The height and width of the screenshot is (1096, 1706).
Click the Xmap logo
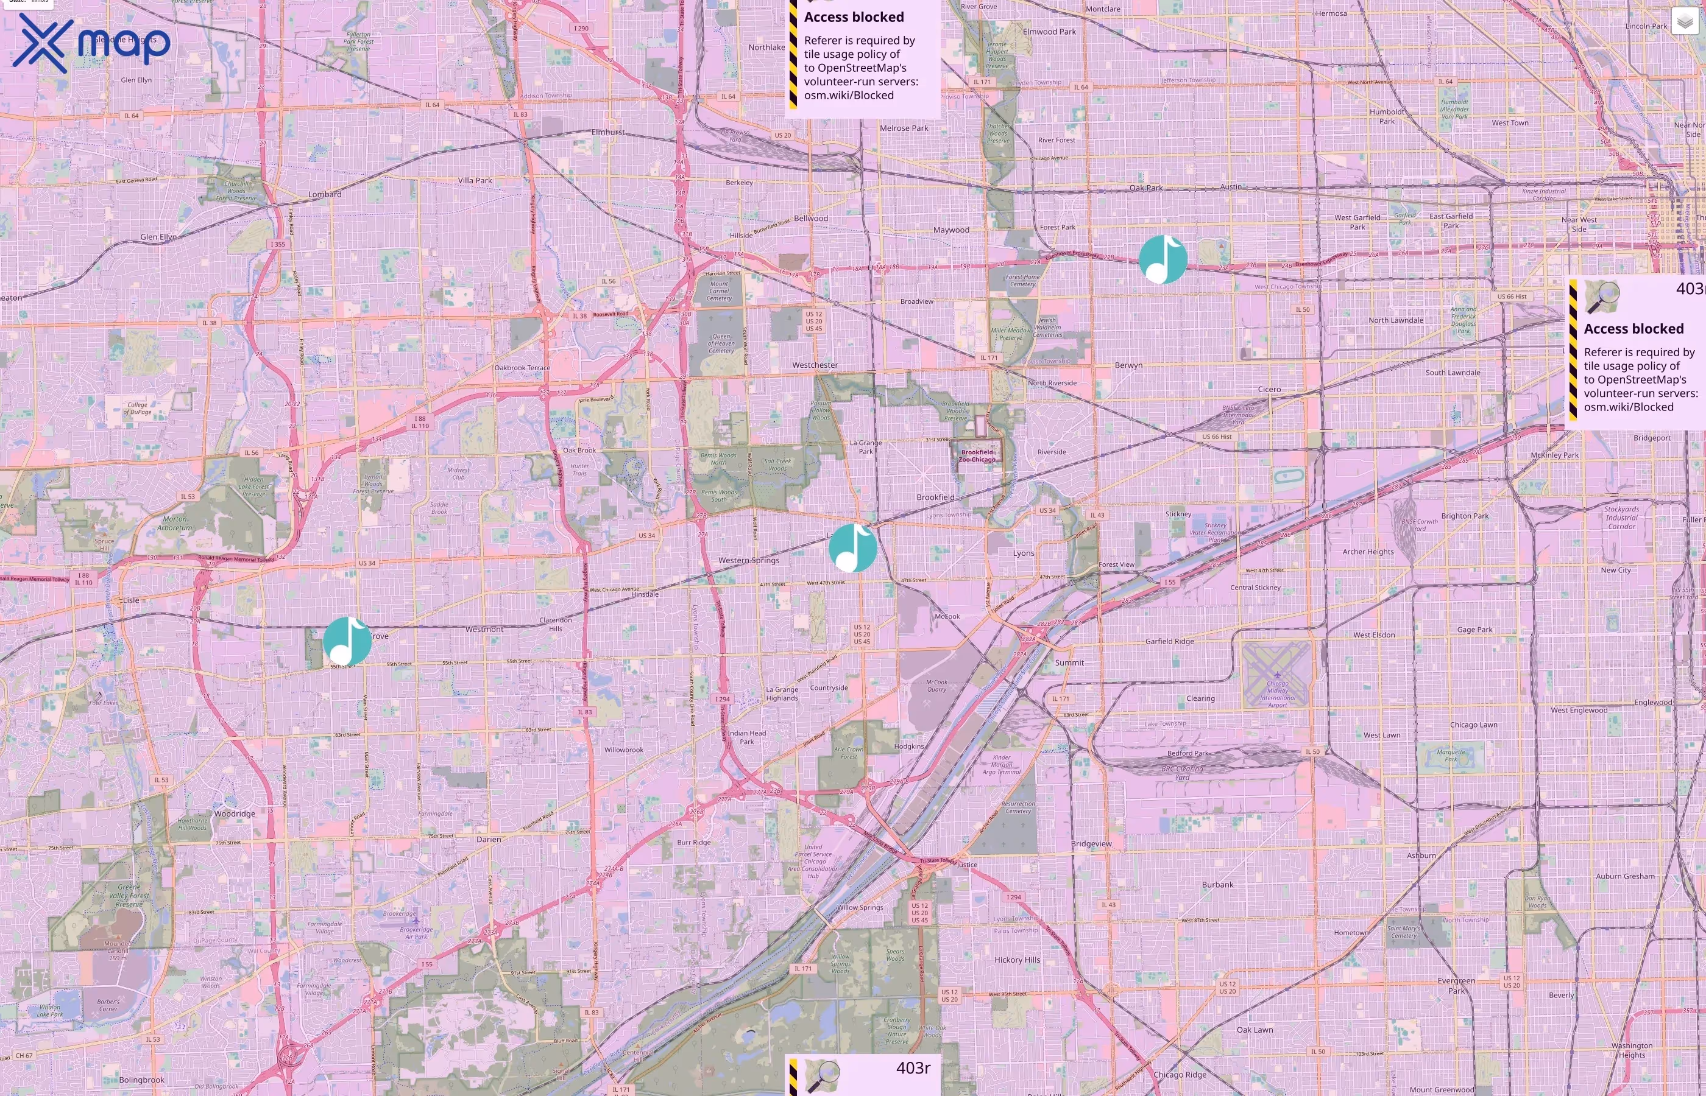point(91,43)
